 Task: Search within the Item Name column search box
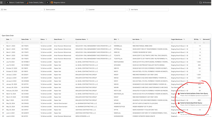[151, 43]
